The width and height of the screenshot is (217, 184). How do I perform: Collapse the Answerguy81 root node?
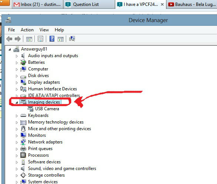(10, 49)
